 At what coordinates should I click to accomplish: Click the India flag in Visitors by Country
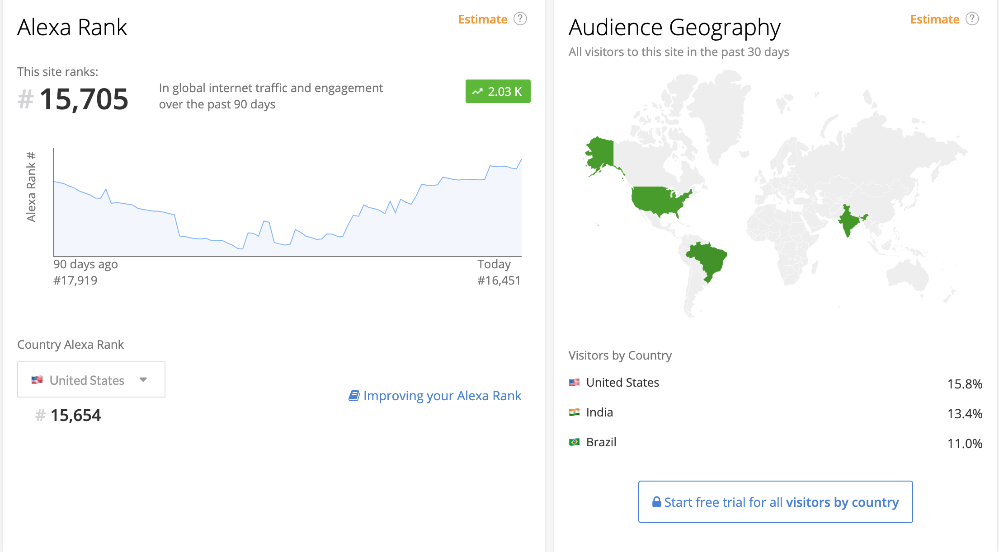(574, 412)
